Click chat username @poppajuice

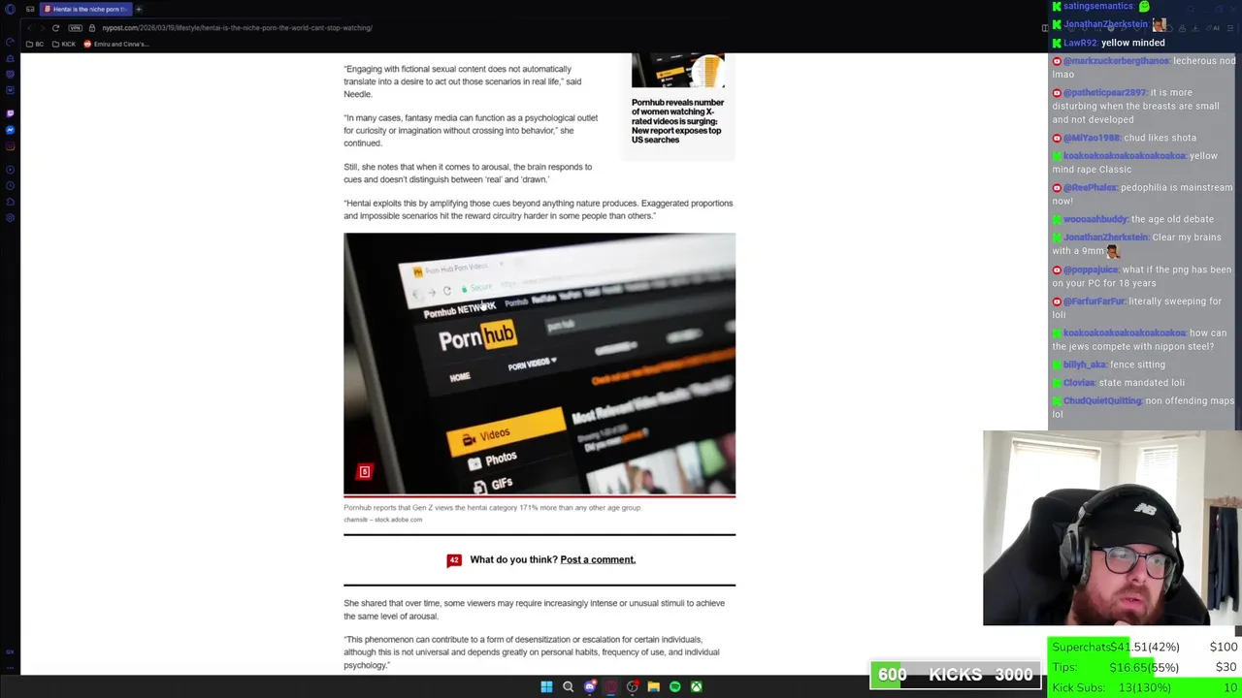click(x=1091, y=270)
